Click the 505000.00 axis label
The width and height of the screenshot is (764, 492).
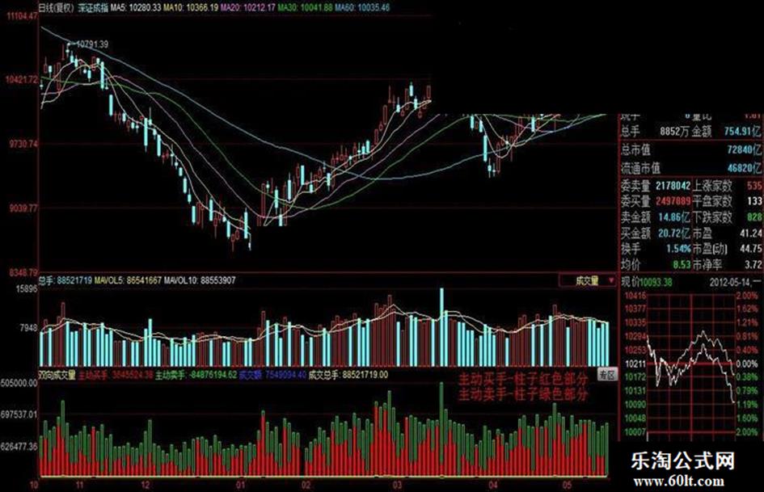19,384
